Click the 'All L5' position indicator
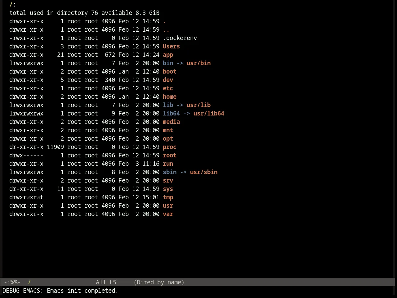This screenshot has width=397, height=298. 106,282
